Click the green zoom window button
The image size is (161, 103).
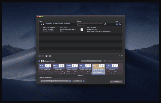coord(42,16)
